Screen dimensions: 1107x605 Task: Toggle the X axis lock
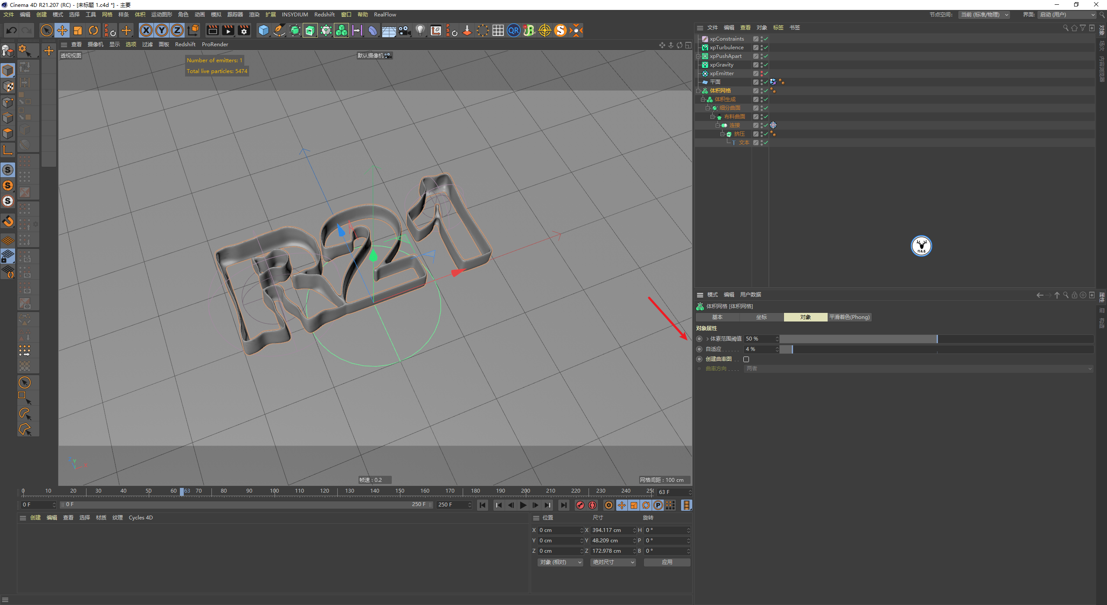tap(146, 30)
